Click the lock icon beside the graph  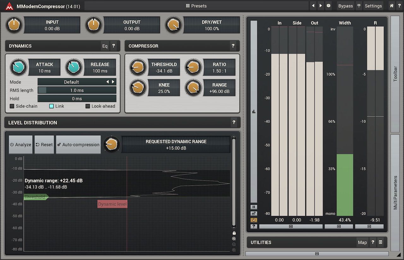coord(234,233)
